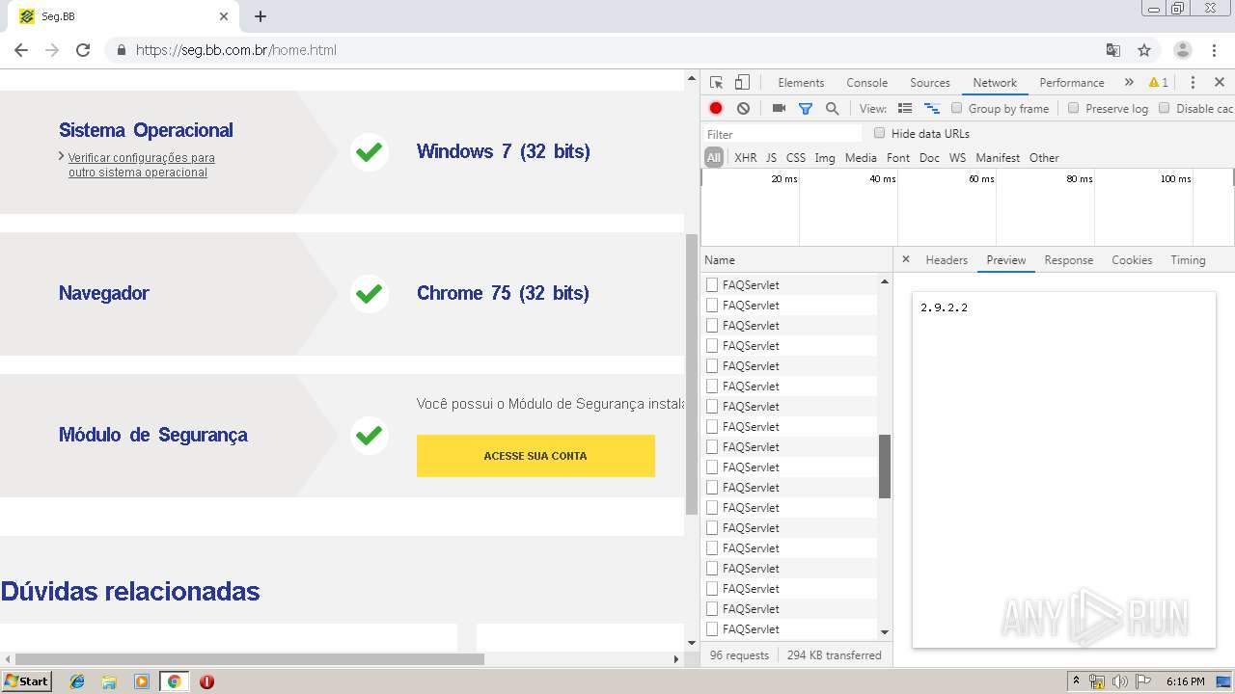Image resolution: width=1235 pixels, height=694 pixels.
Task: Click ACESSE SUA CONTA button
Action: [535, 456]
